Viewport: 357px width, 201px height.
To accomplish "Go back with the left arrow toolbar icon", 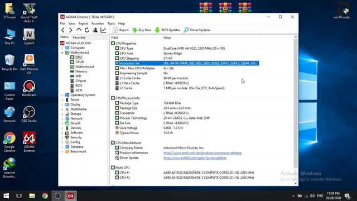I will click(x=63, y=30).
